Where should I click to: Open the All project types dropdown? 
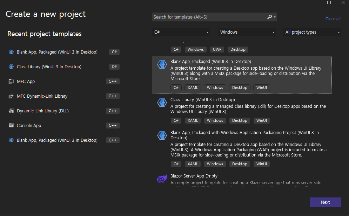click(312, 32)
